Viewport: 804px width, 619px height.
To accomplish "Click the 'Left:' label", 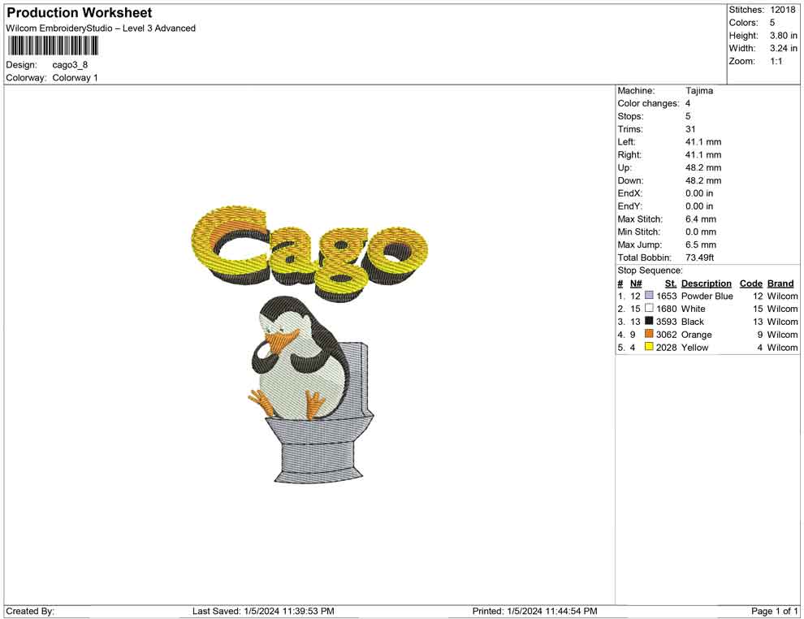I will 626,142.
